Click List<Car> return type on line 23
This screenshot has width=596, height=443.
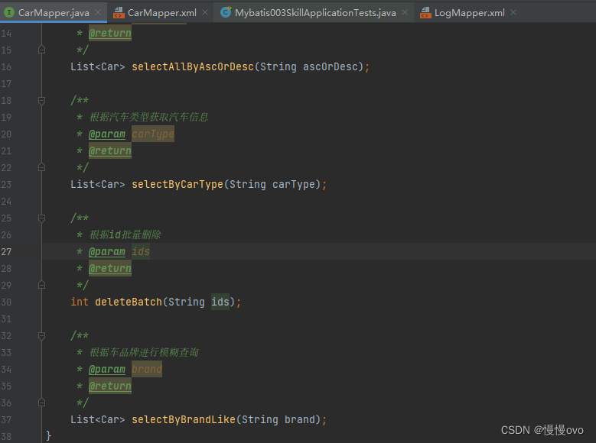(98, 185)
